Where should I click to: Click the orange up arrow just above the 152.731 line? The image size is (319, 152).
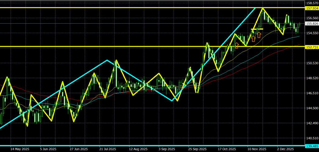(x=236, y=45)
